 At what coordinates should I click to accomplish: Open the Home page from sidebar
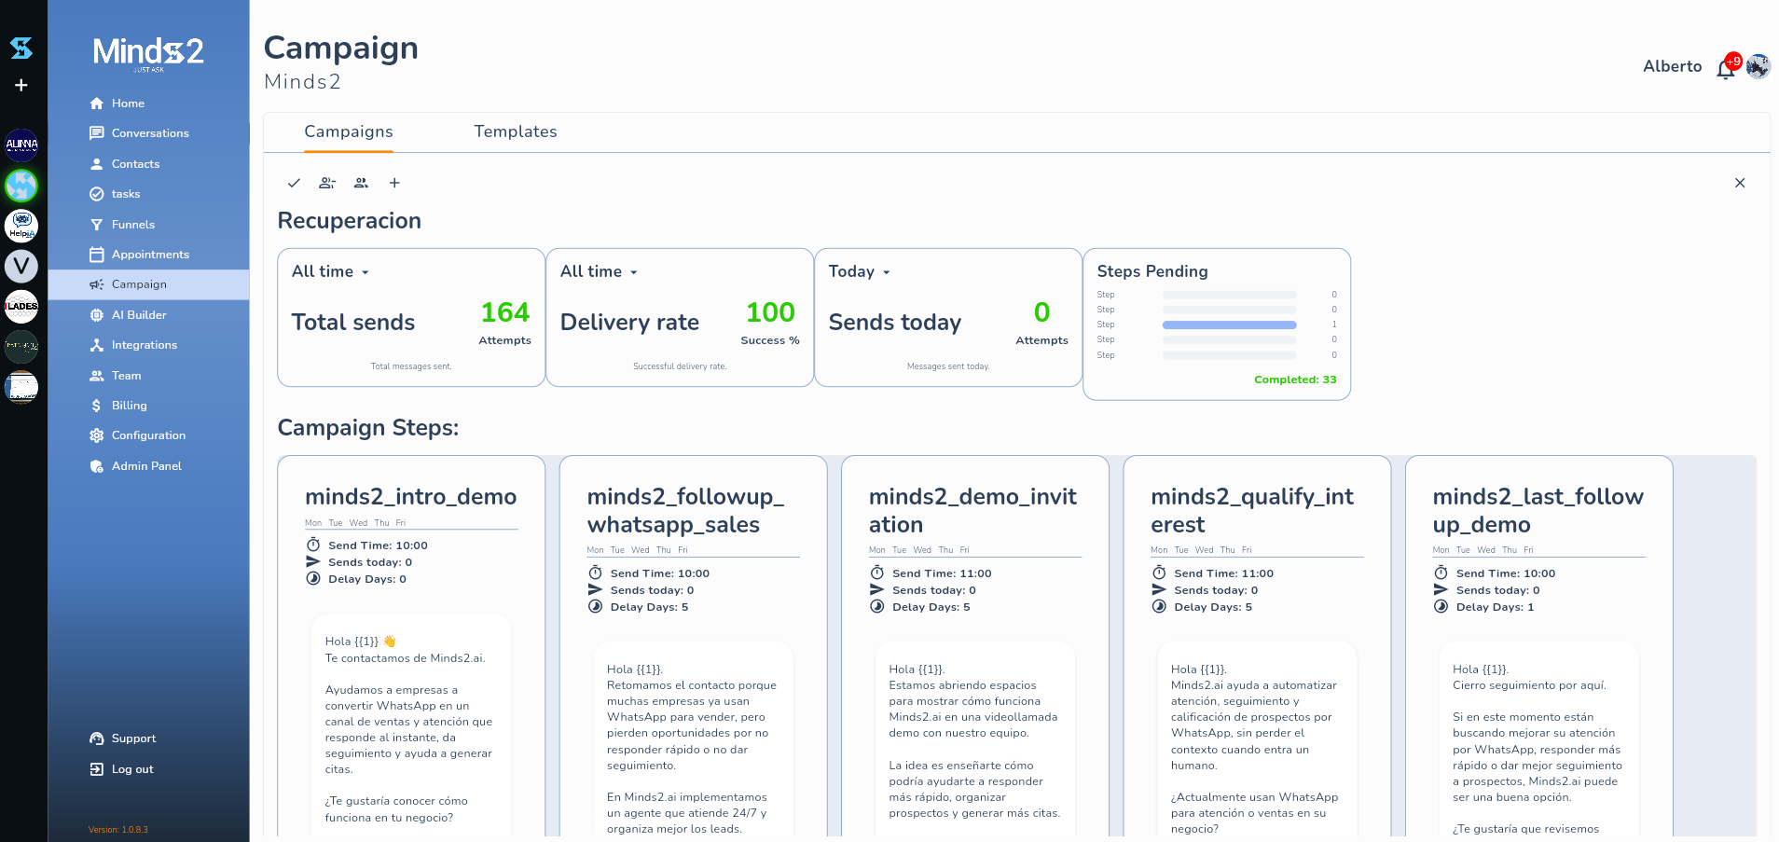click(148, 104)
